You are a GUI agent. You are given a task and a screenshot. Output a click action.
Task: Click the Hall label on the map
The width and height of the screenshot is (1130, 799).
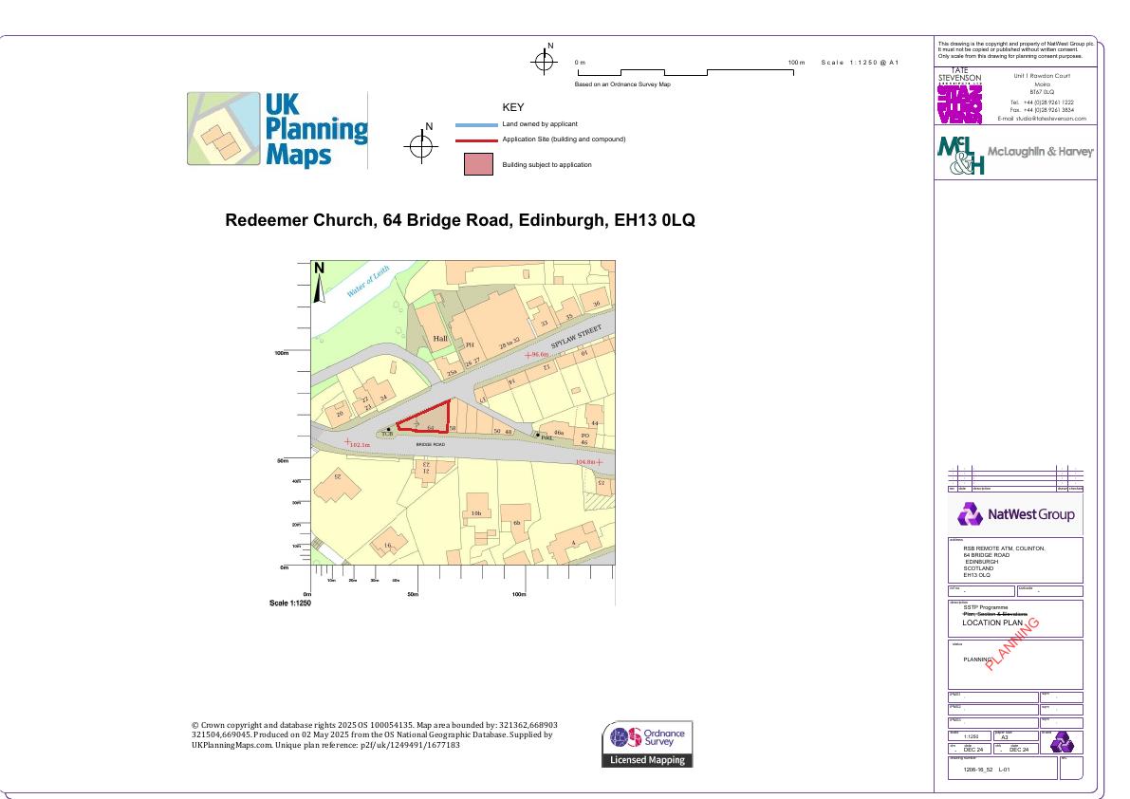440,338
